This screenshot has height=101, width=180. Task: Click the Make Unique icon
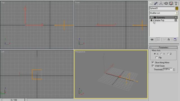point(164,40)
